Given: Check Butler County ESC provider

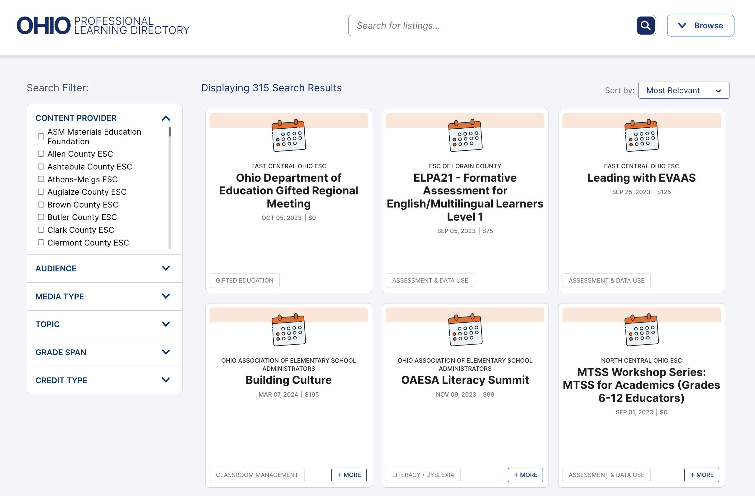Looking at the screenshot, I should pyautogui.click(x=41, y=217).
